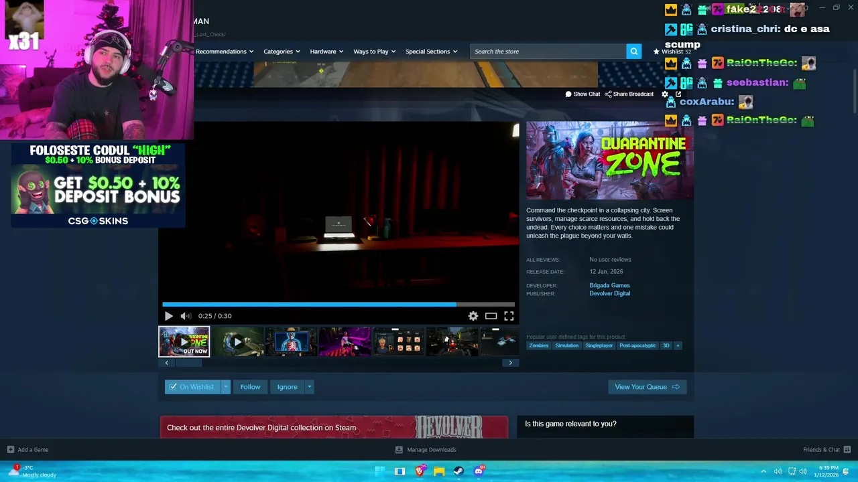Image resolution: width=858 pixels, height=482 pixels.
Task: Open the Recommendations dropdown menu
Action: point(225,52)
